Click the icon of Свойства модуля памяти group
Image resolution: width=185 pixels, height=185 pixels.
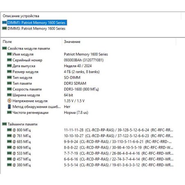(5, 48)
